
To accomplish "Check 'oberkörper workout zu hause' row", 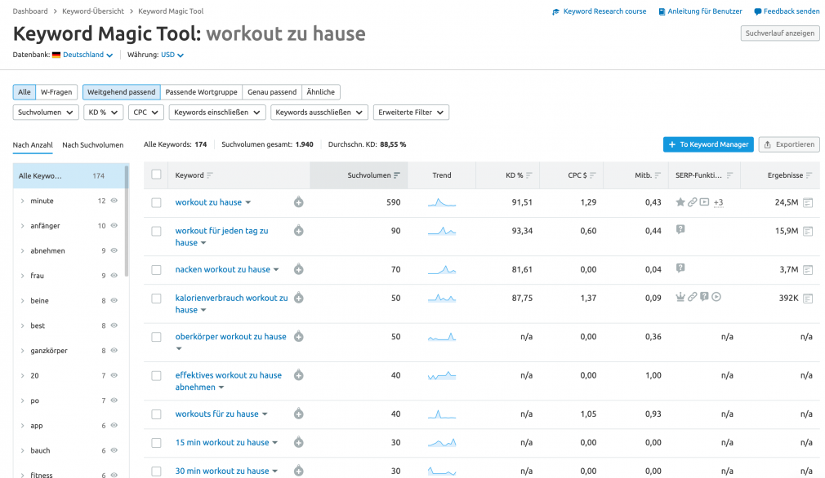I will point(156,337).
